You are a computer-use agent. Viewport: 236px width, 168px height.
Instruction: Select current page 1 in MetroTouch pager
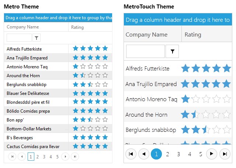(156, 154)
